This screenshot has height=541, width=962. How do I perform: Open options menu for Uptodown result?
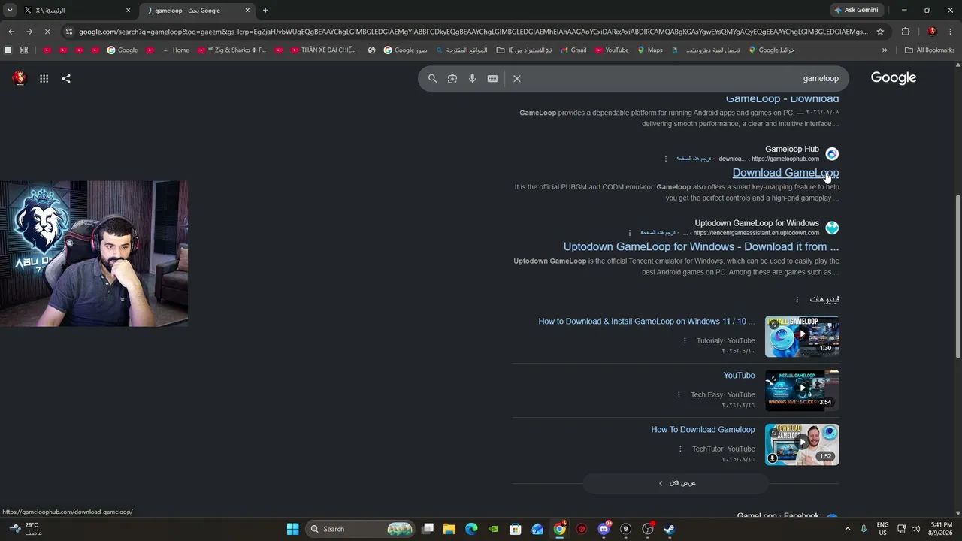pos(630,233)
